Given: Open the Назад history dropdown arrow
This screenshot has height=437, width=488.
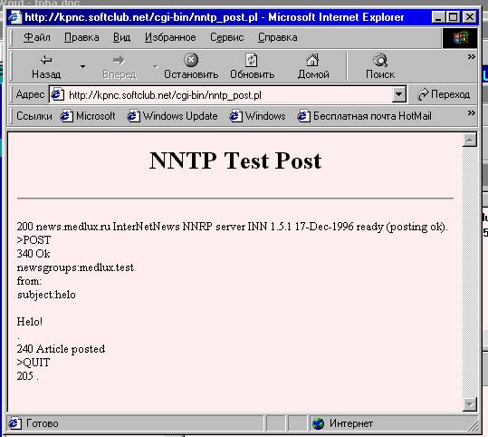Looking at the screenshot, I should [x=82, y=66].
